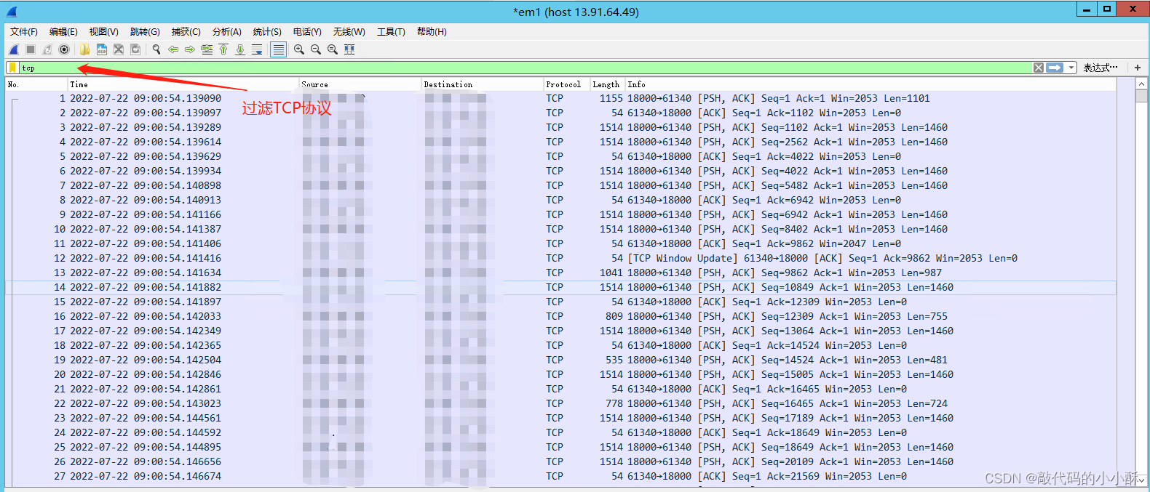The image size is (1150, 492).
Task: Select packet 12 TCP Window Update row
Action: 560,258
